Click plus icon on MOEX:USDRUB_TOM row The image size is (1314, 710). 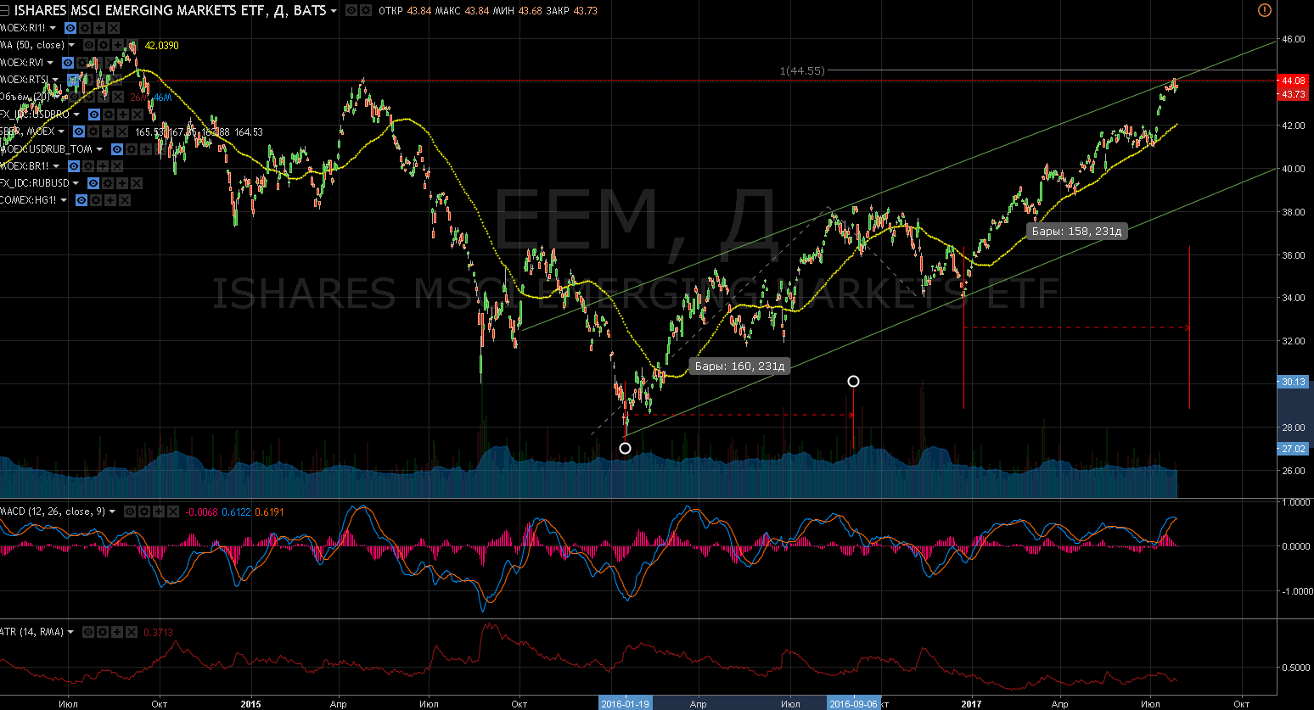tap(146, 149)
